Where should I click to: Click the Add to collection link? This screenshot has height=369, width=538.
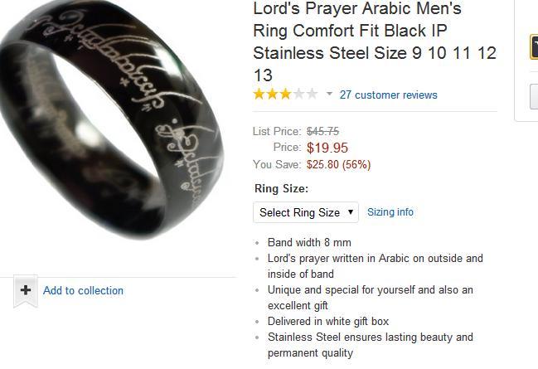click(83, 291)
